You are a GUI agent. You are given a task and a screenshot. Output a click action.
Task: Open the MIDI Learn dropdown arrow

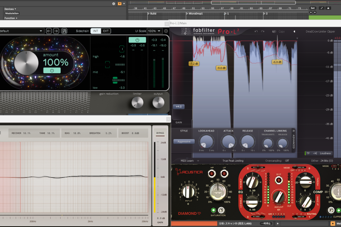click(x=198, y=161)
